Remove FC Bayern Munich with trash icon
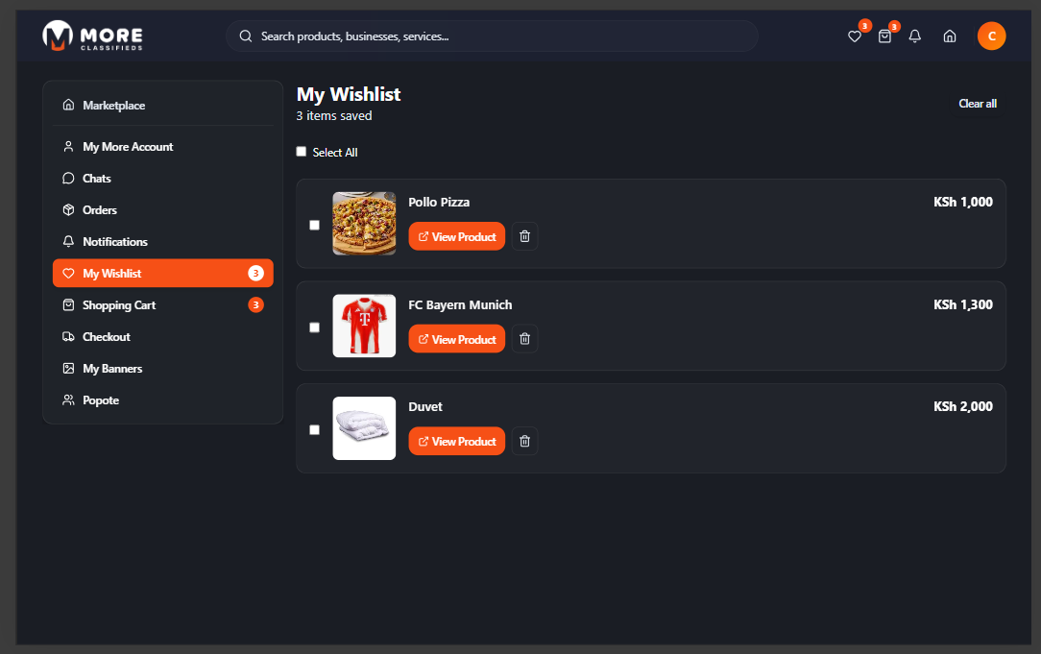 coord(524,339)
